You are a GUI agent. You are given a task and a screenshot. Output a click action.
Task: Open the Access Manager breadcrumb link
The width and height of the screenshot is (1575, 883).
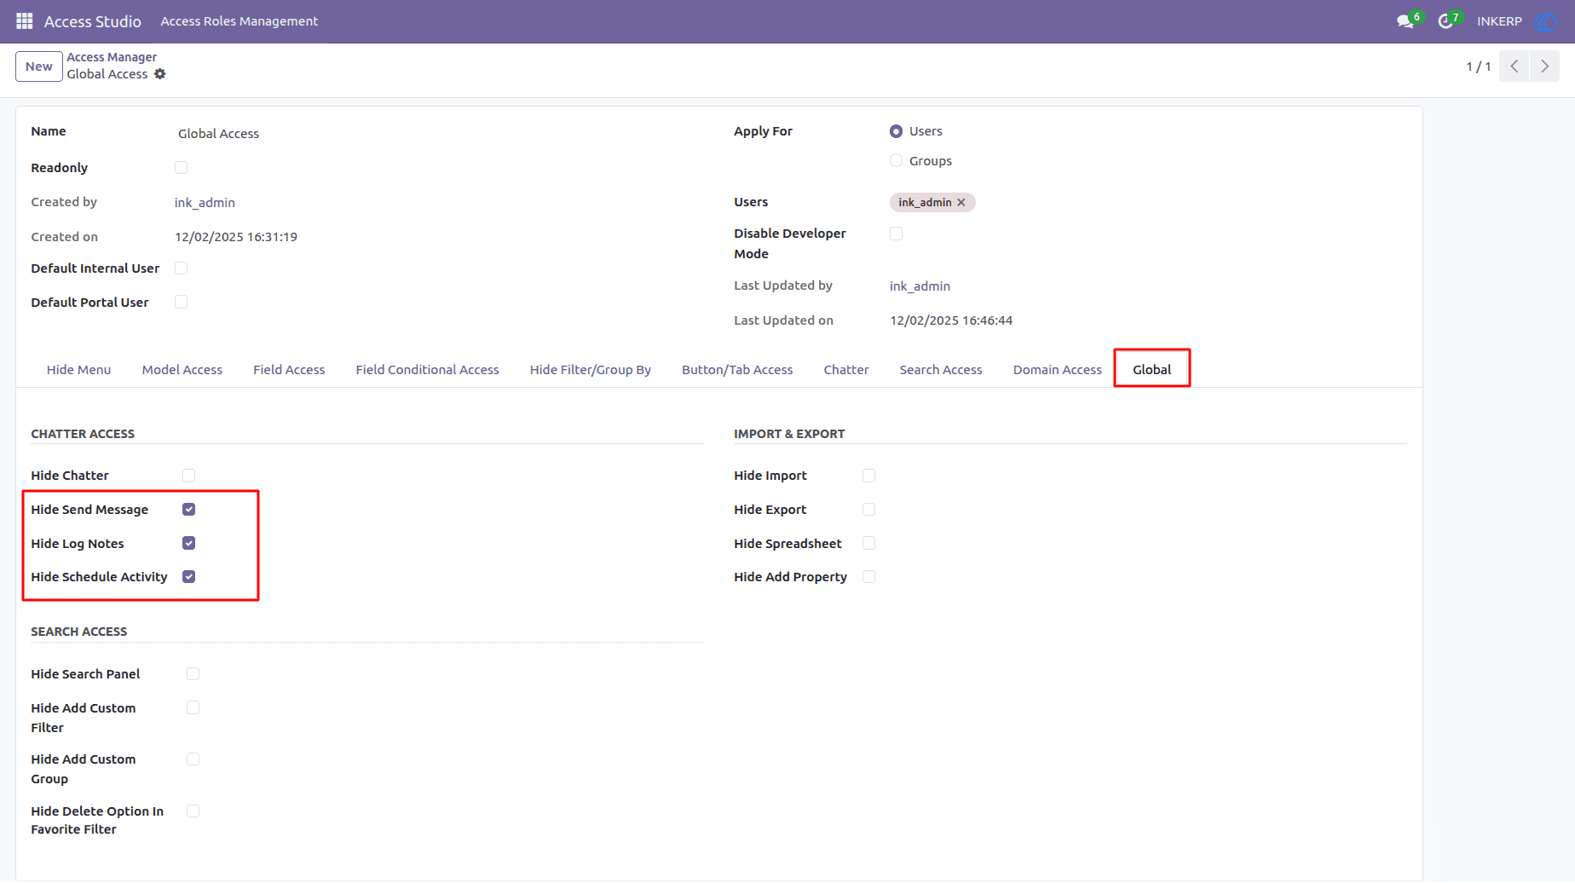[x=112, y=57]
